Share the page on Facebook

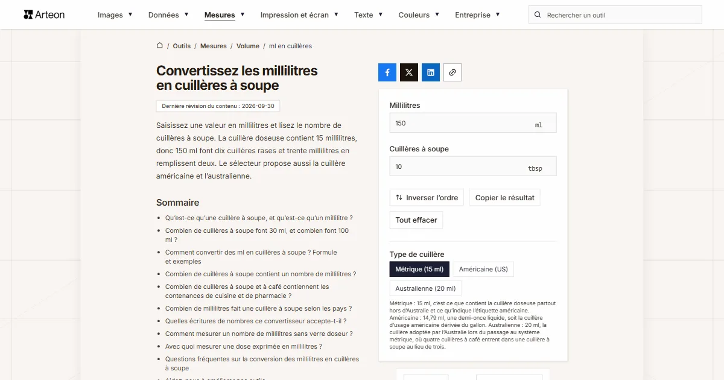(x=387, y=72)
